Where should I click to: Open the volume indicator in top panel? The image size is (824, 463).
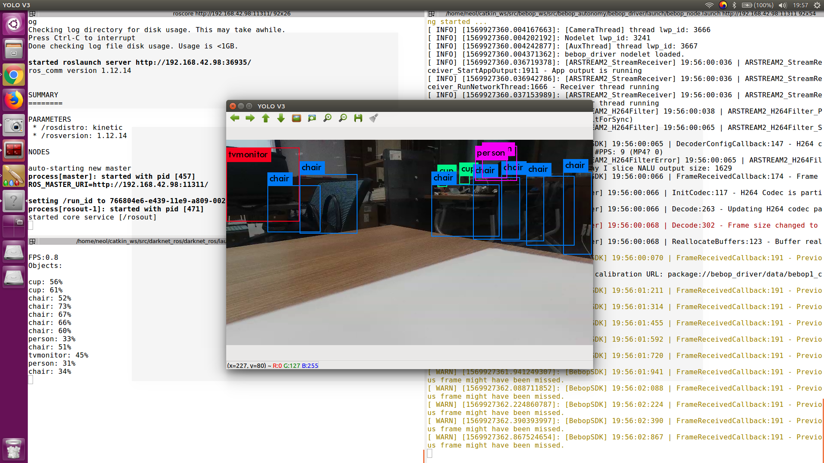point(782,5)
